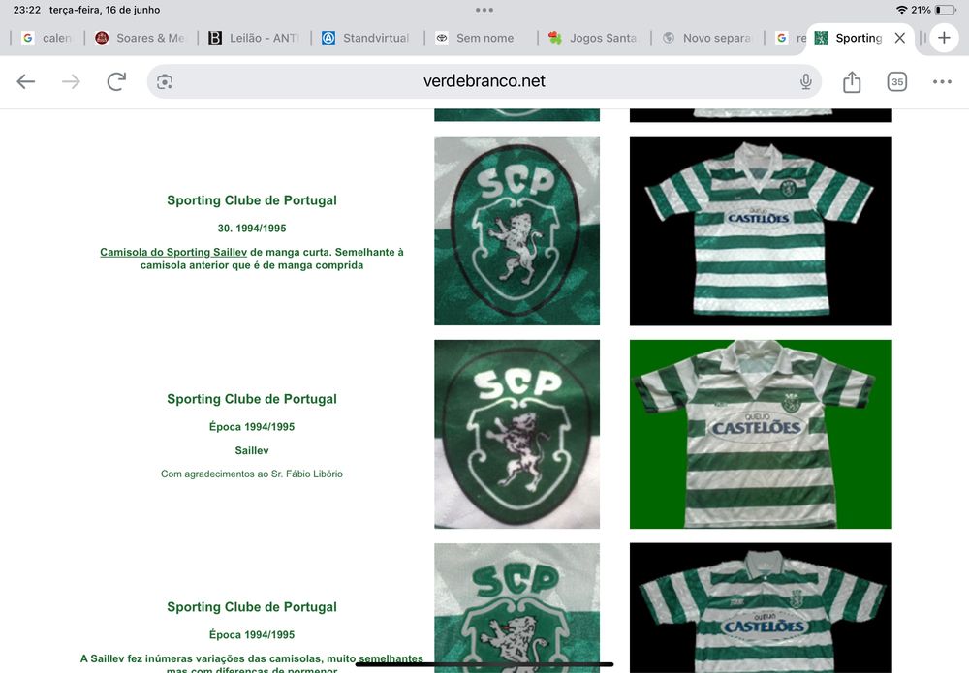Image resolution: width=969 pixels, height=673 pixels.
Task: Switch to the Standvirtual tab
Action: click(367, 38)
